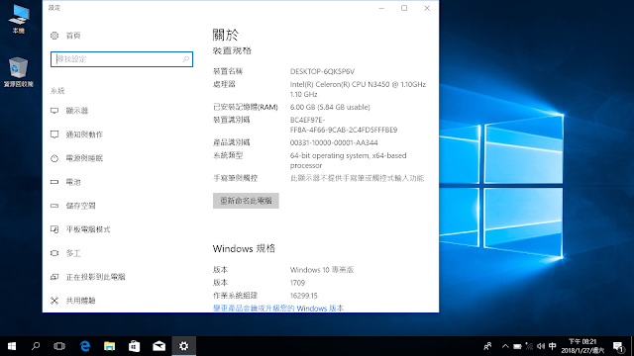Launch Microsoft Edge from the taskbar
The height and width of the screenshot is (356, 634).
click(85, 346)
